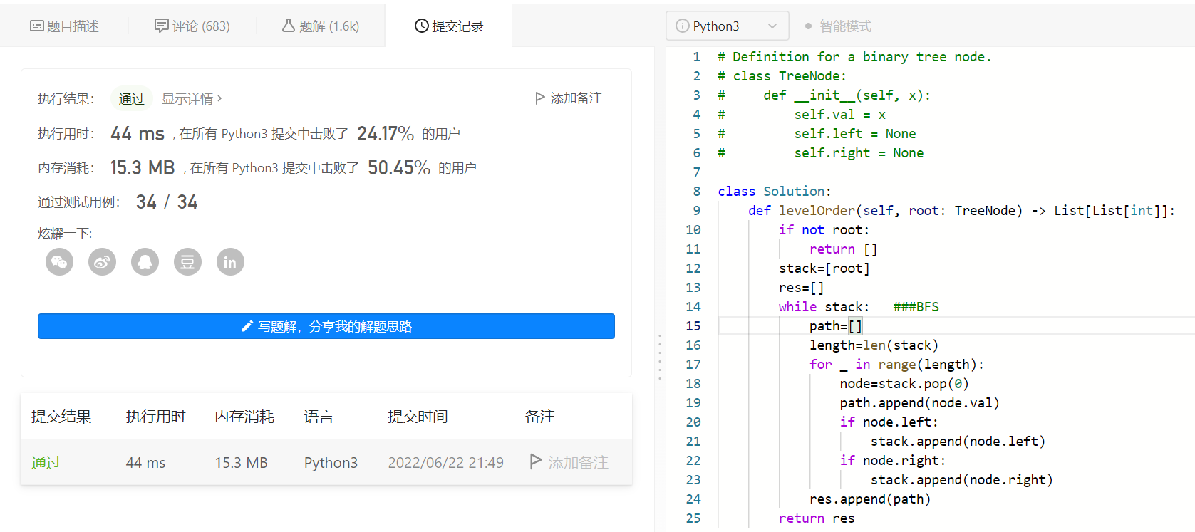The width and height of the screenshot is (1195, 532).
Task: Switch to the 题目描述 tab
Action: click(64, 26)
